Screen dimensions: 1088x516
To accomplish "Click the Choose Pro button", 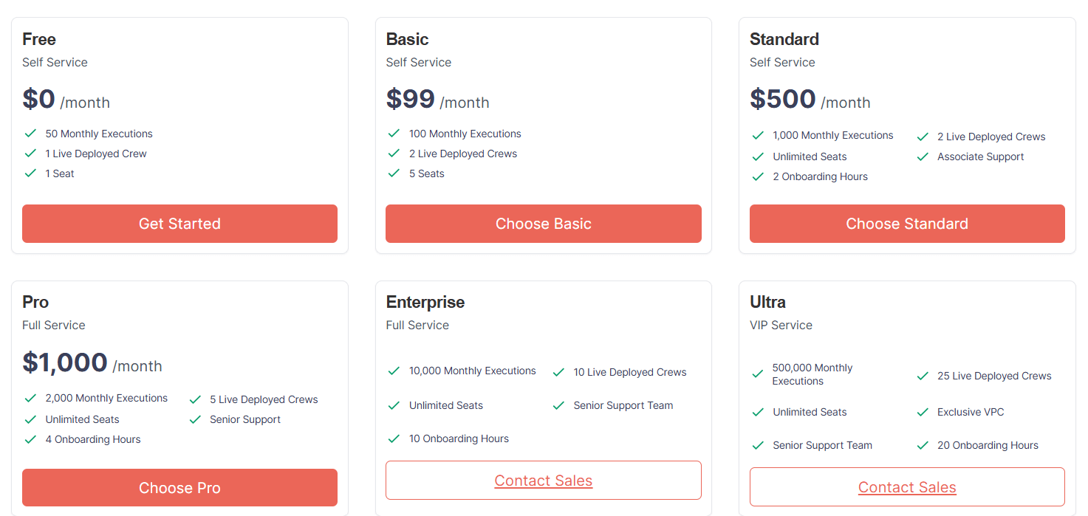I will (179, 487).
